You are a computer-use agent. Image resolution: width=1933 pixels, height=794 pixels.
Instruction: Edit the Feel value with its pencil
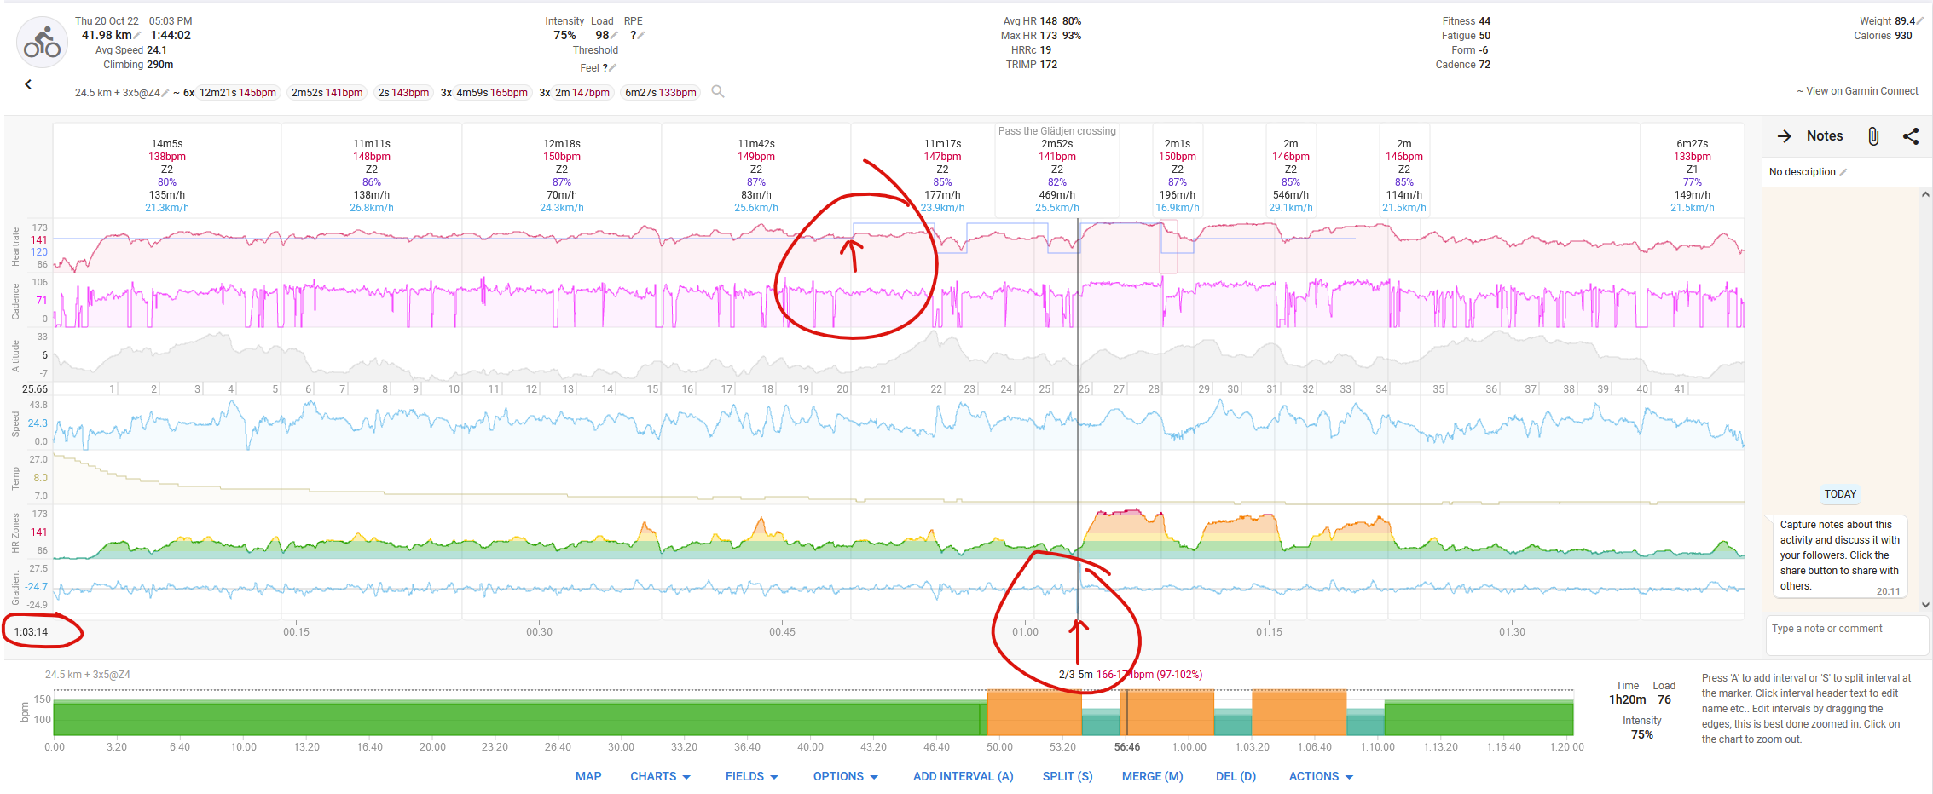[613, 68]
